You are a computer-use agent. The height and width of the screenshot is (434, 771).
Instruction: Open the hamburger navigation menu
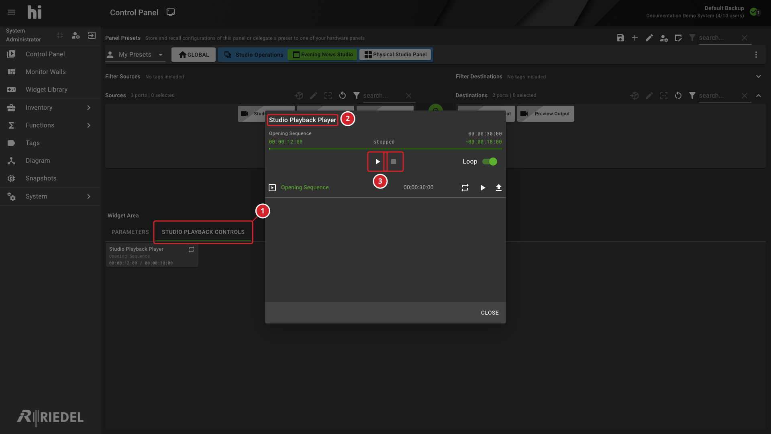[x=11, y=12]
